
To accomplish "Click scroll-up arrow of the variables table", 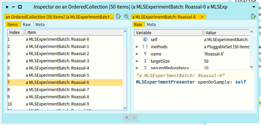I will pos(251,32).
